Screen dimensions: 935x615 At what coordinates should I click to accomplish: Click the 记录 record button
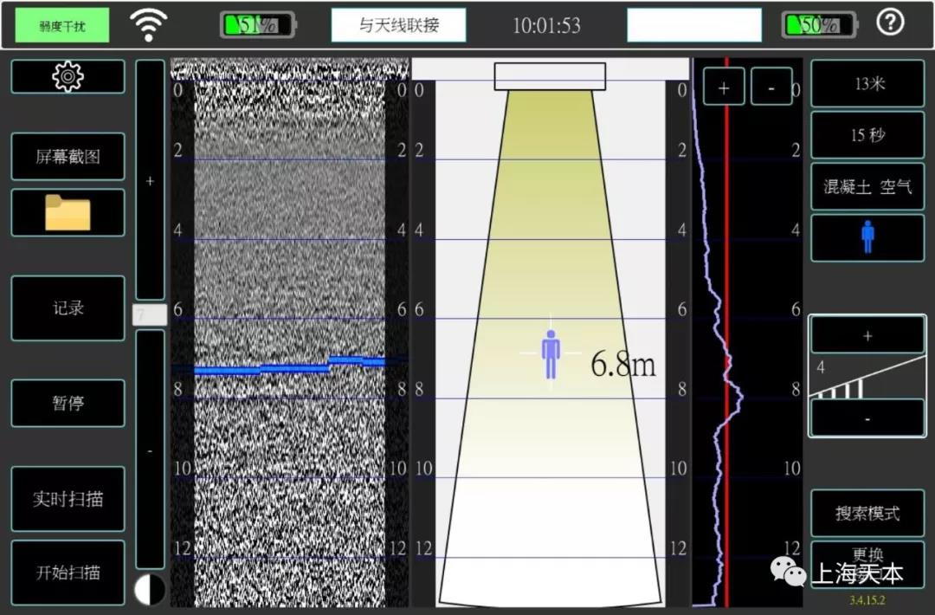coord(68,307)
